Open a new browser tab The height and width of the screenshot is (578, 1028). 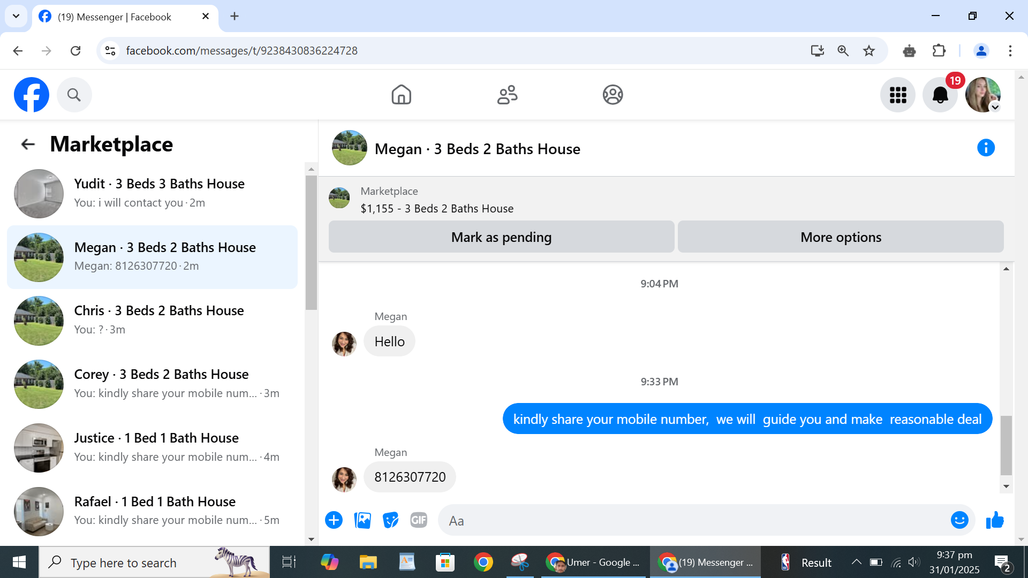[235, 16]
